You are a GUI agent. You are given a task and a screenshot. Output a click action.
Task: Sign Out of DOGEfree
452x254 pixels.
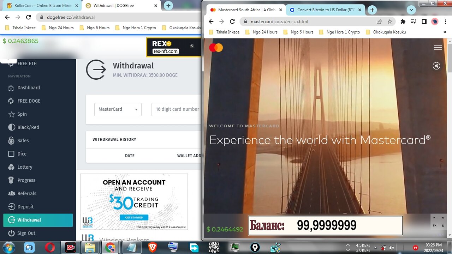[26, 233]
